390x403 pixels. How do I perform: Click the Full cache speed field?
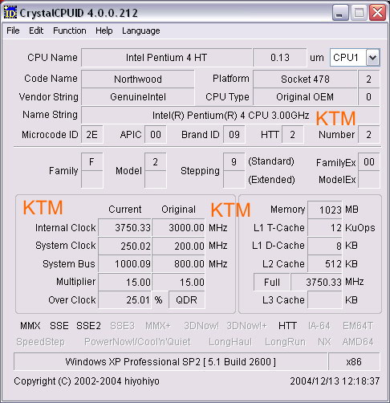coord(272,282)
